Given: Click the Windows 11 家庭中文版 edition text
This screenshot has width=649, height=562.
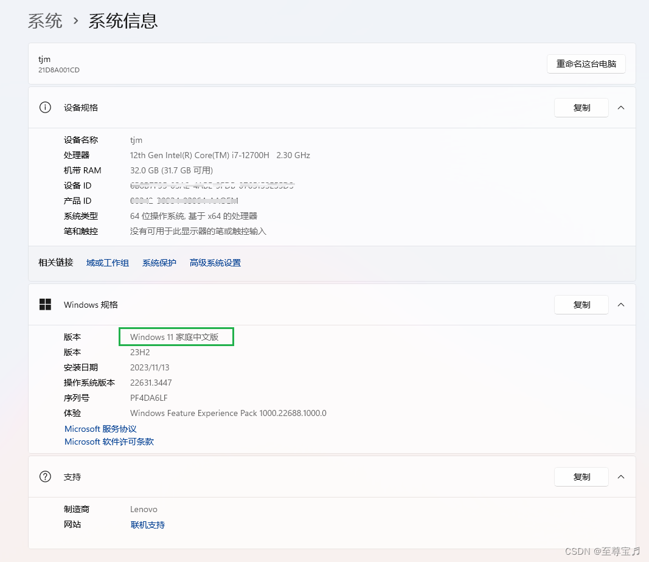Looking at the screenshot, I should [x=174, y=337].
